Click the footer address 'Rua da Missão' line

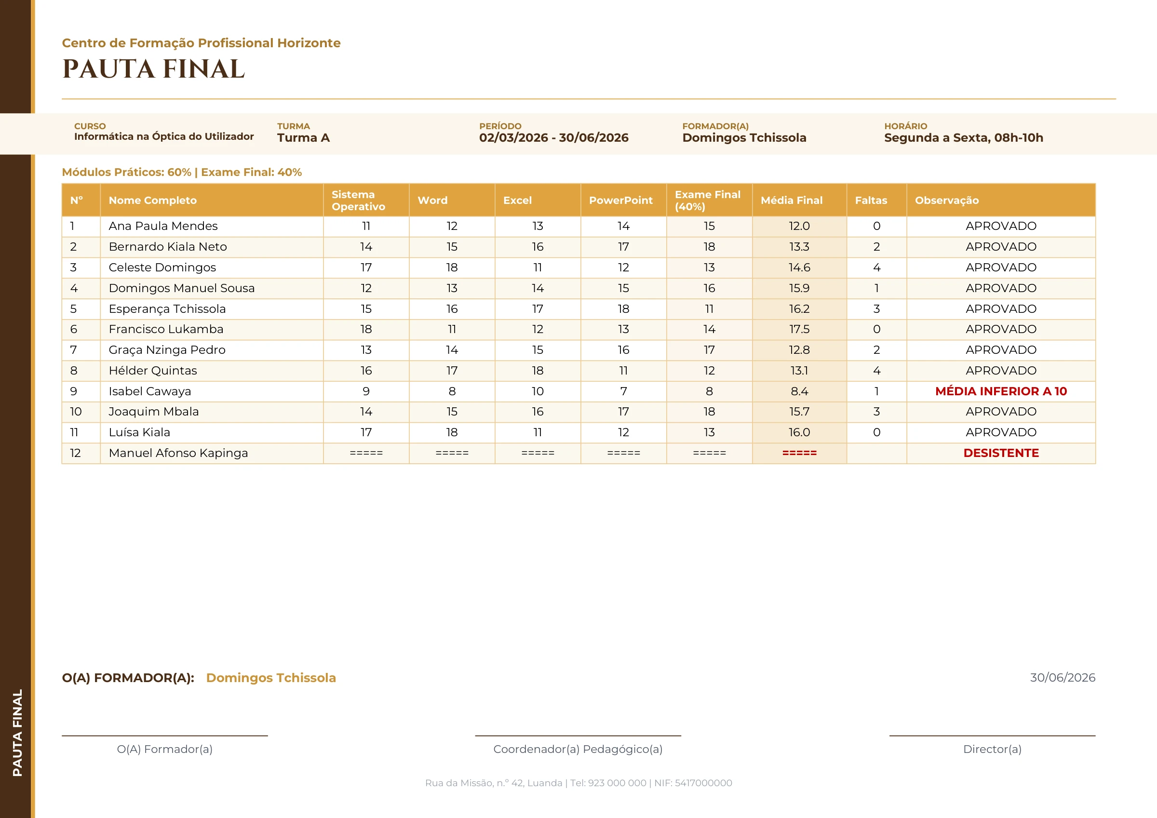[578, 783]
